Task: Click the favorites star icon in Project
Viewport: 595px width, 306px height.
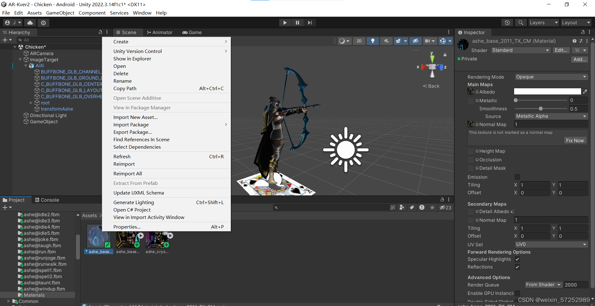Action: click(432, 208)
